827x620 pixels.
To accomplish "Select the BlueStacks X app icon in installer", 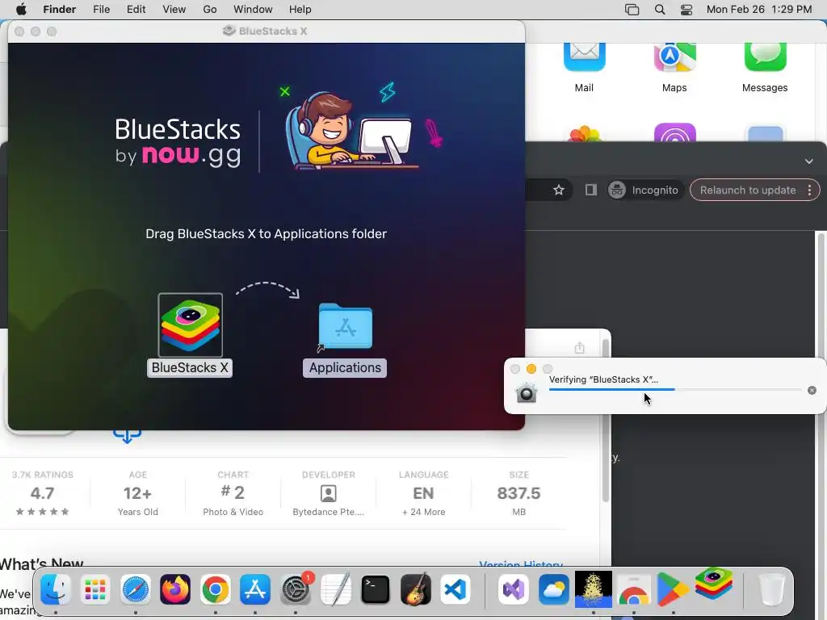I will (x=190, y=325).
